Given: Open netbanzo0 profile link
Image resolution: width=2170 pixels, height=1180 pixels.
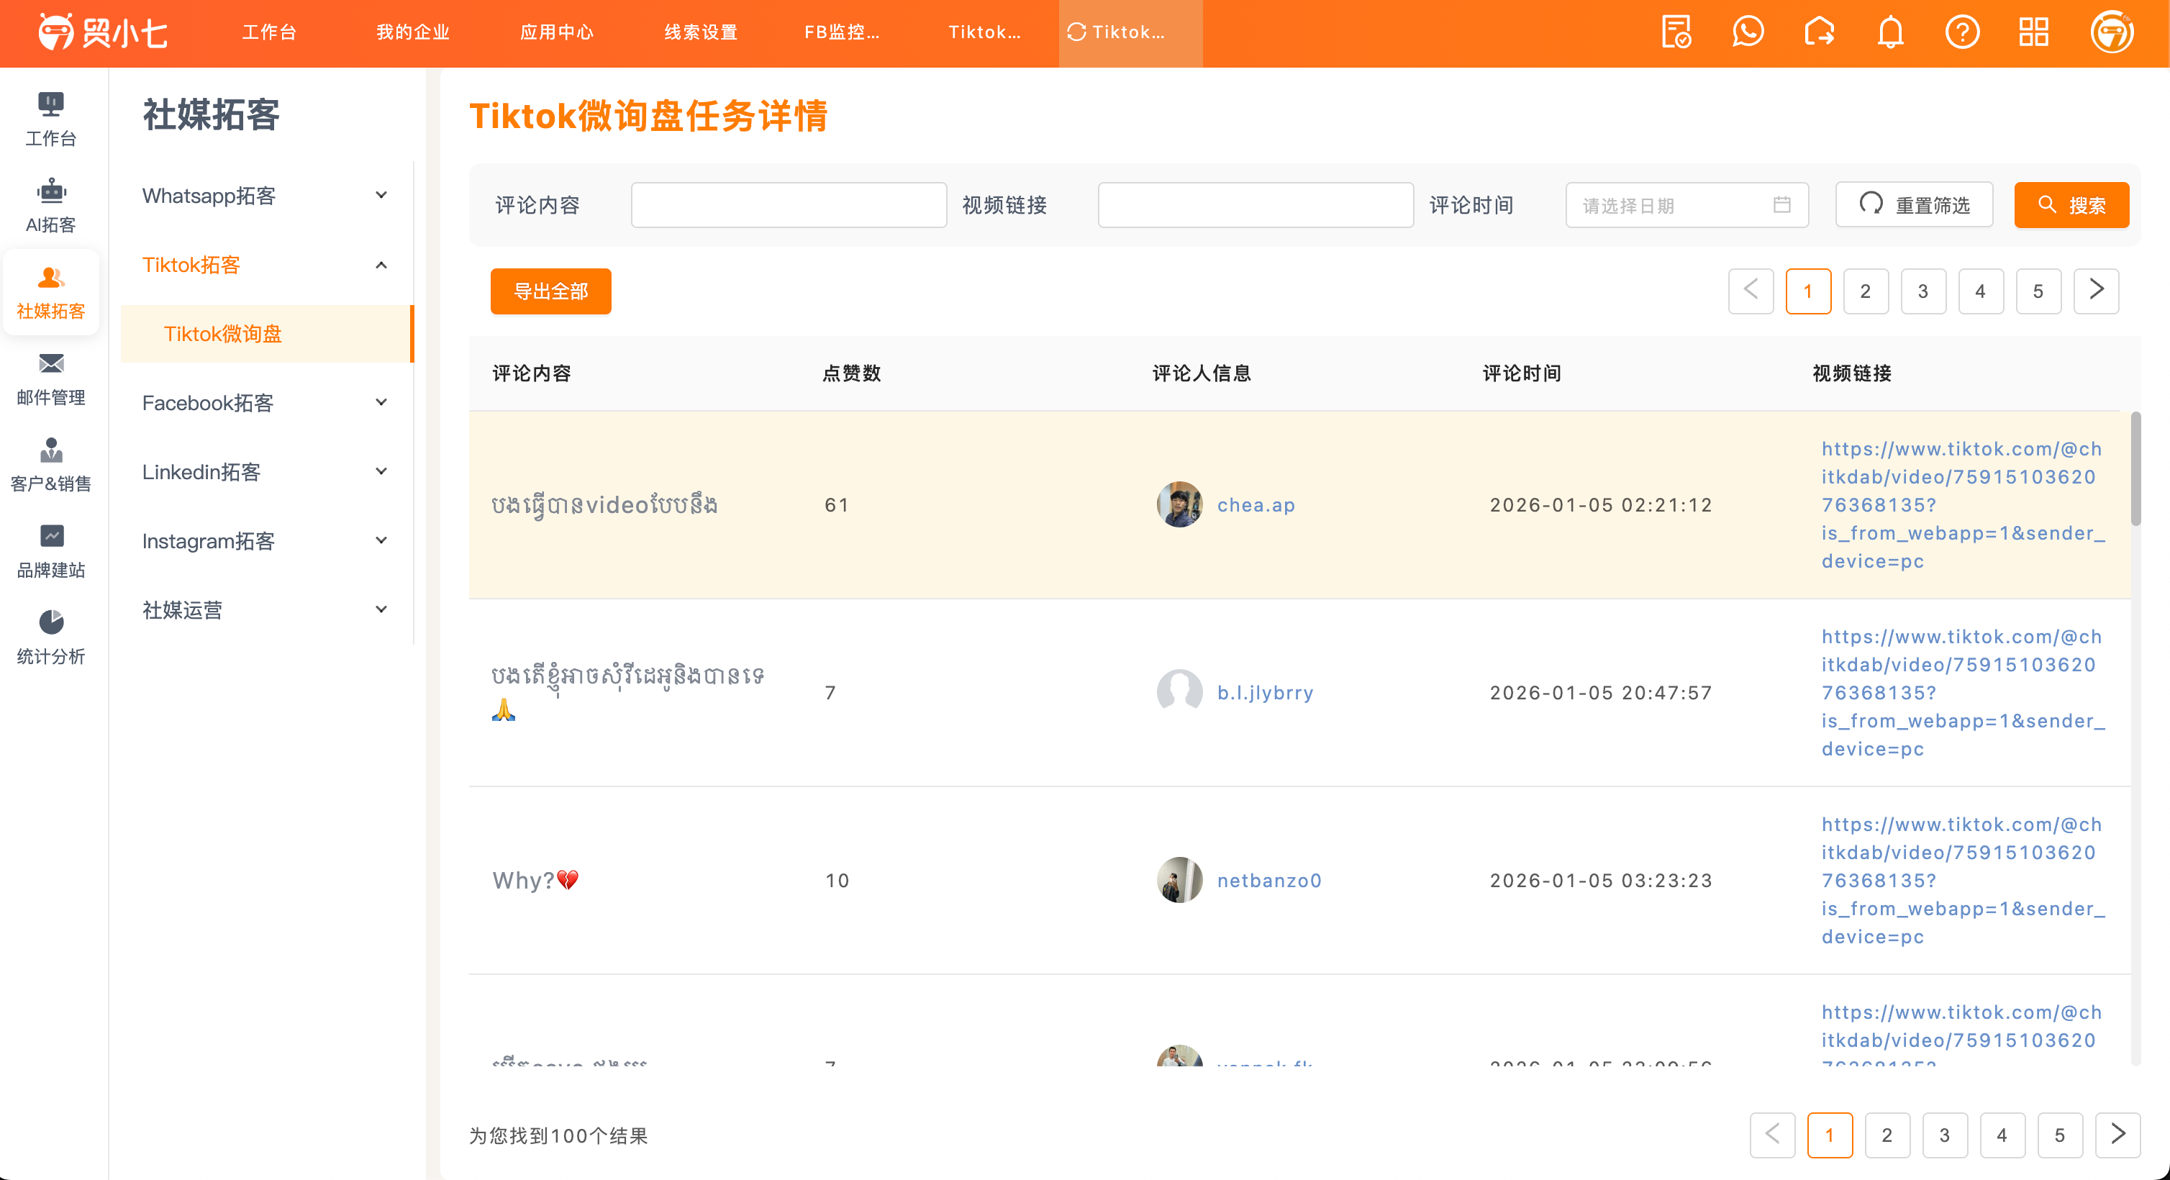Looking at the screenshot, I should click(x=1268, y=880).
